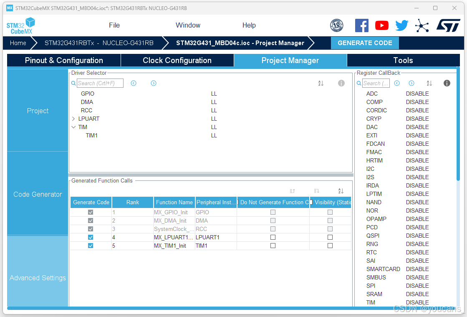Screen dimensions: 467x317
Task: Open the 10-year anniversary badge icon
Action: point(336,25)
